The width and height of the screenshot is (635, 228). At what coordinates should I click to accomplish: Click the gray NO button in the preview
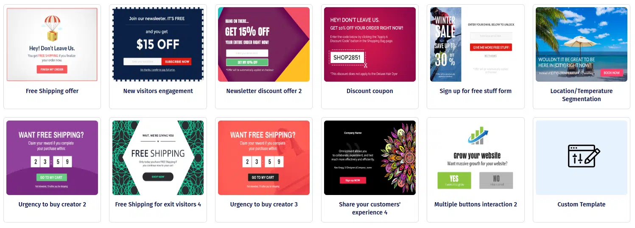pyautogui.click(x=496, y=180)
